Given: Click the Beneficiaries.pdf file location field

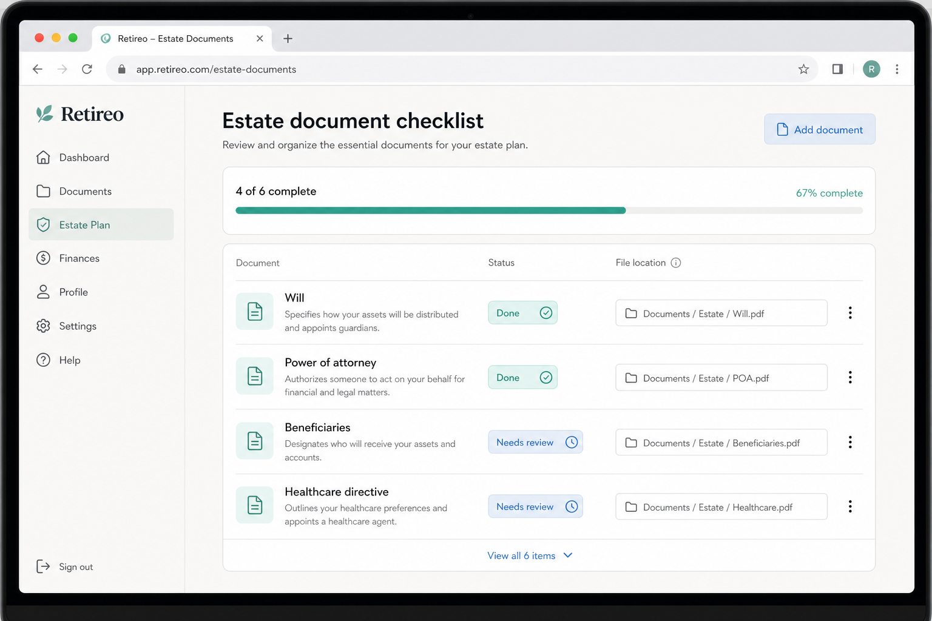Looking at the screenshot, I should [x=721, y=442].
